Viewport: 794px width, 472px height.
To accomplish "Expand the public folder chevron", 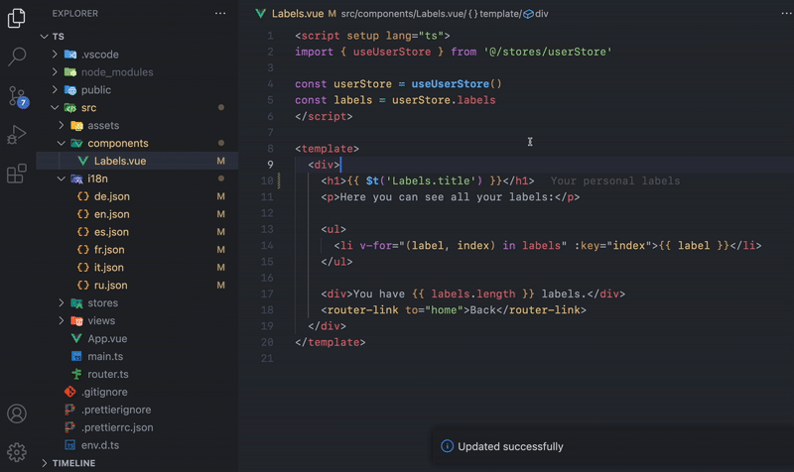I will [55, 89].
